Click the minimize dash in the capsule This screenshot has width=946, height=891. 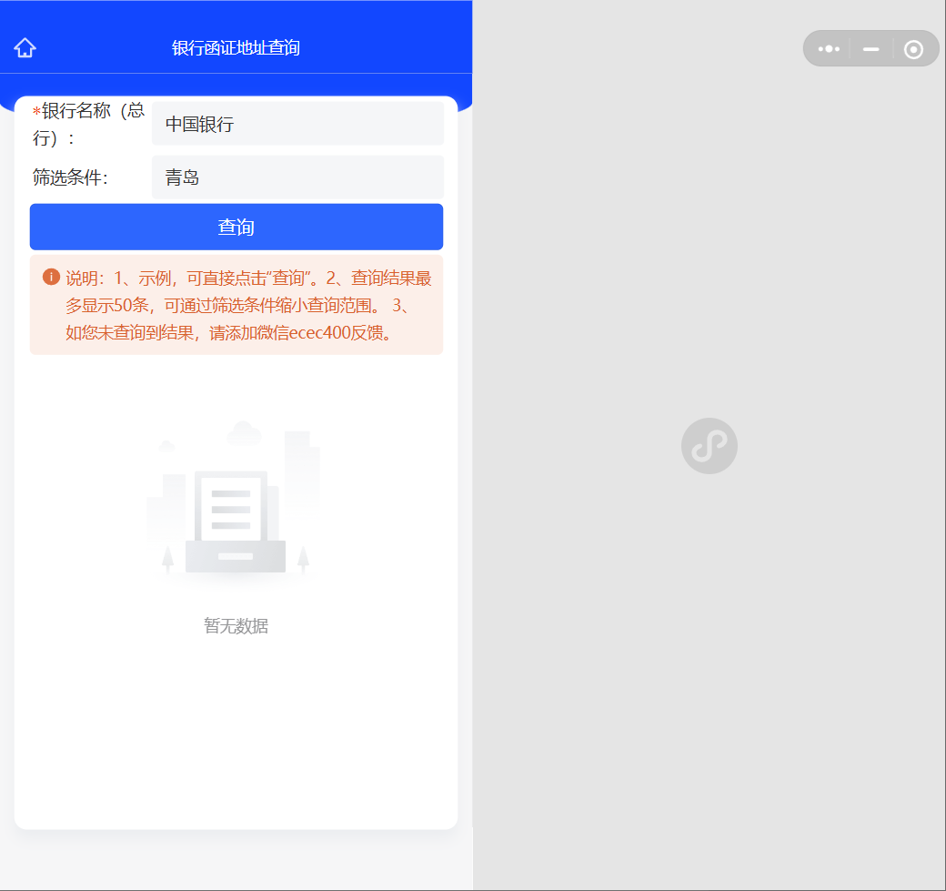click(x=871, y=48)
